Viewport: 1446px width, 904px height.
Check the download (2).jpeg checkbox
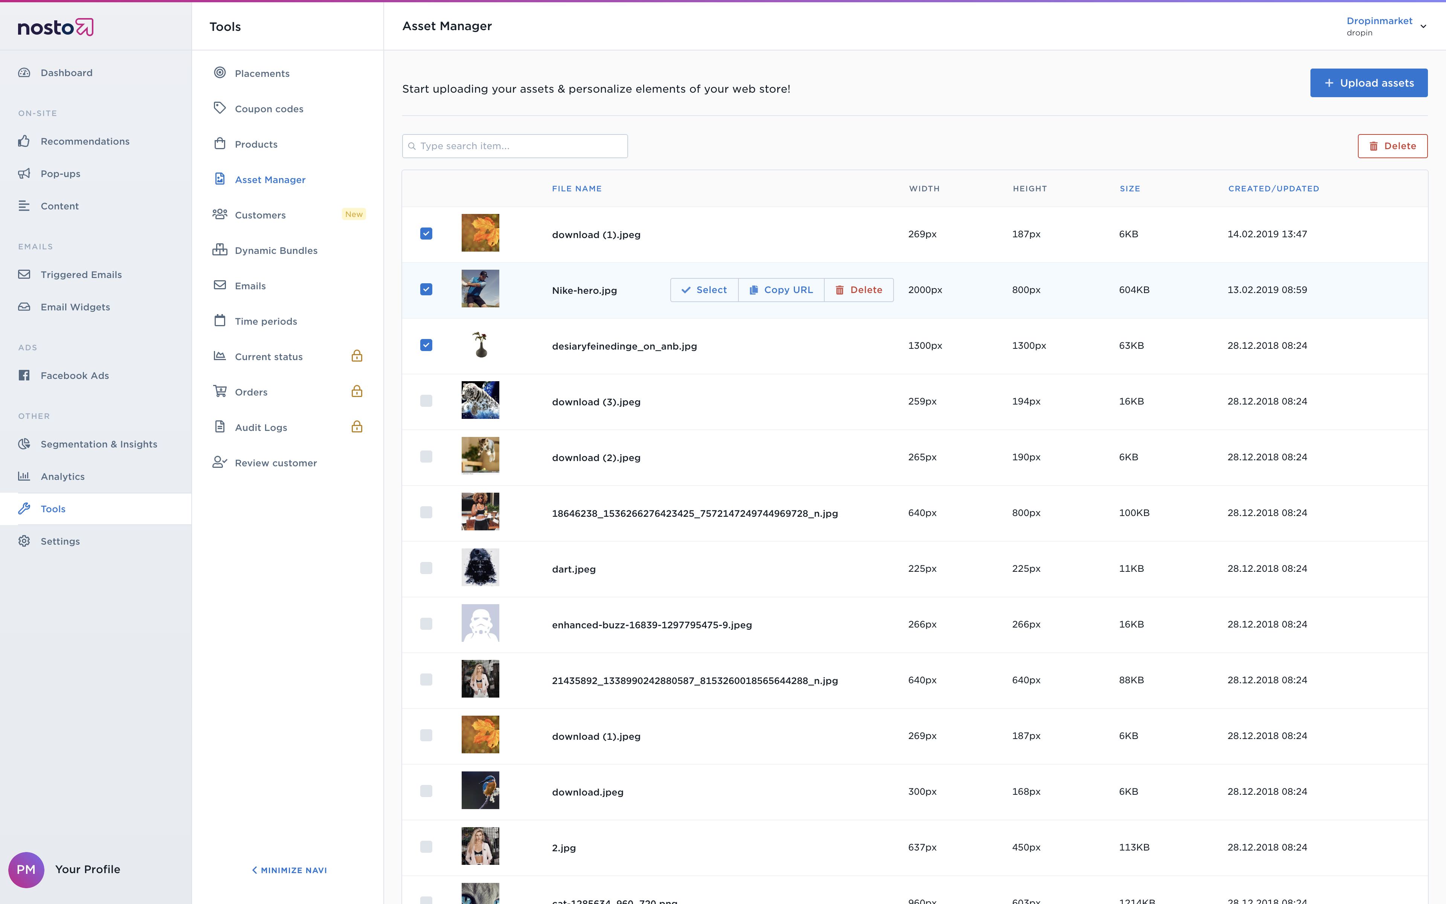click(426, 457)
